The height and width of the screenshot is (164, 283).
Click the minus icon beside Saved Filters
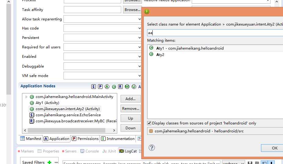pyautogui.click(x=56, y=162)
